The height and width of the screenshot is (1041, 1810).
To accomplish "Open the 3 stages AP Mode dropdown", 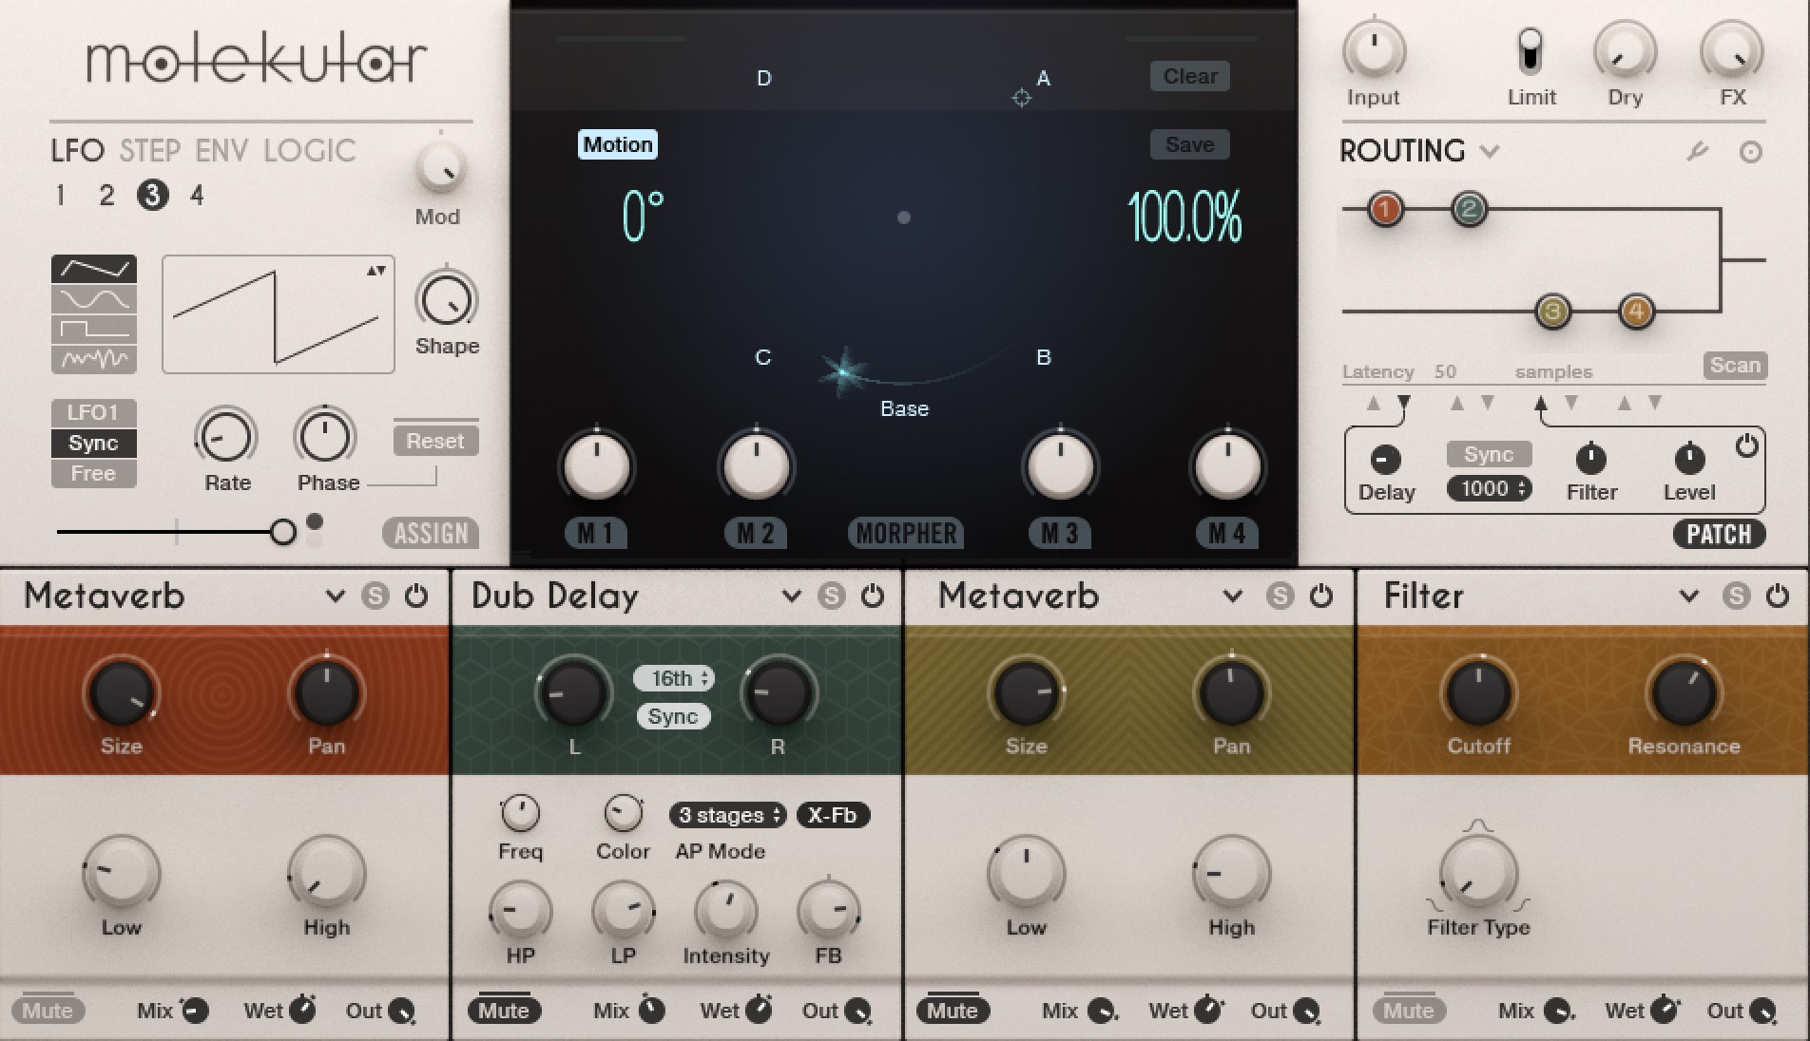I will tap(727, 815).
